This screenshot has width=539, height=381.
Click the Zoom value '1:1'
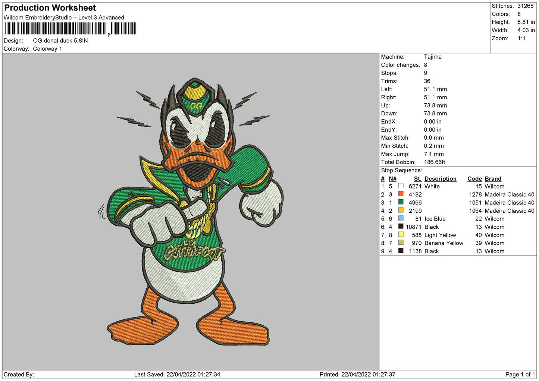[521, 38]
